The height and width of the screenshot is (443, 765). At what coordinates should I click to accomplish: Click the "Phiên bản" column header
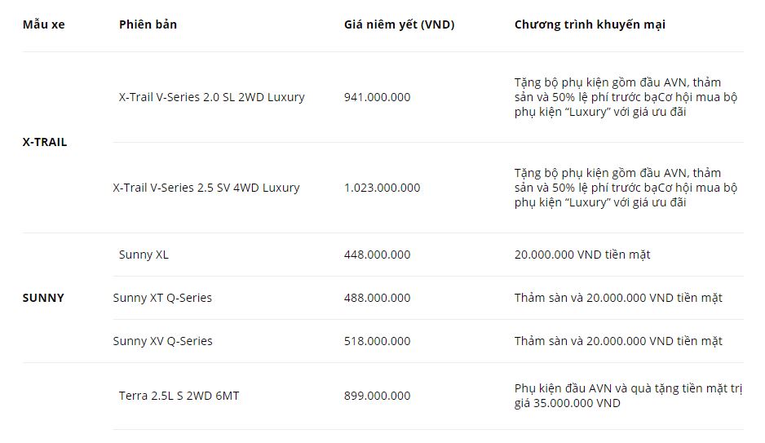coord(148,24)
